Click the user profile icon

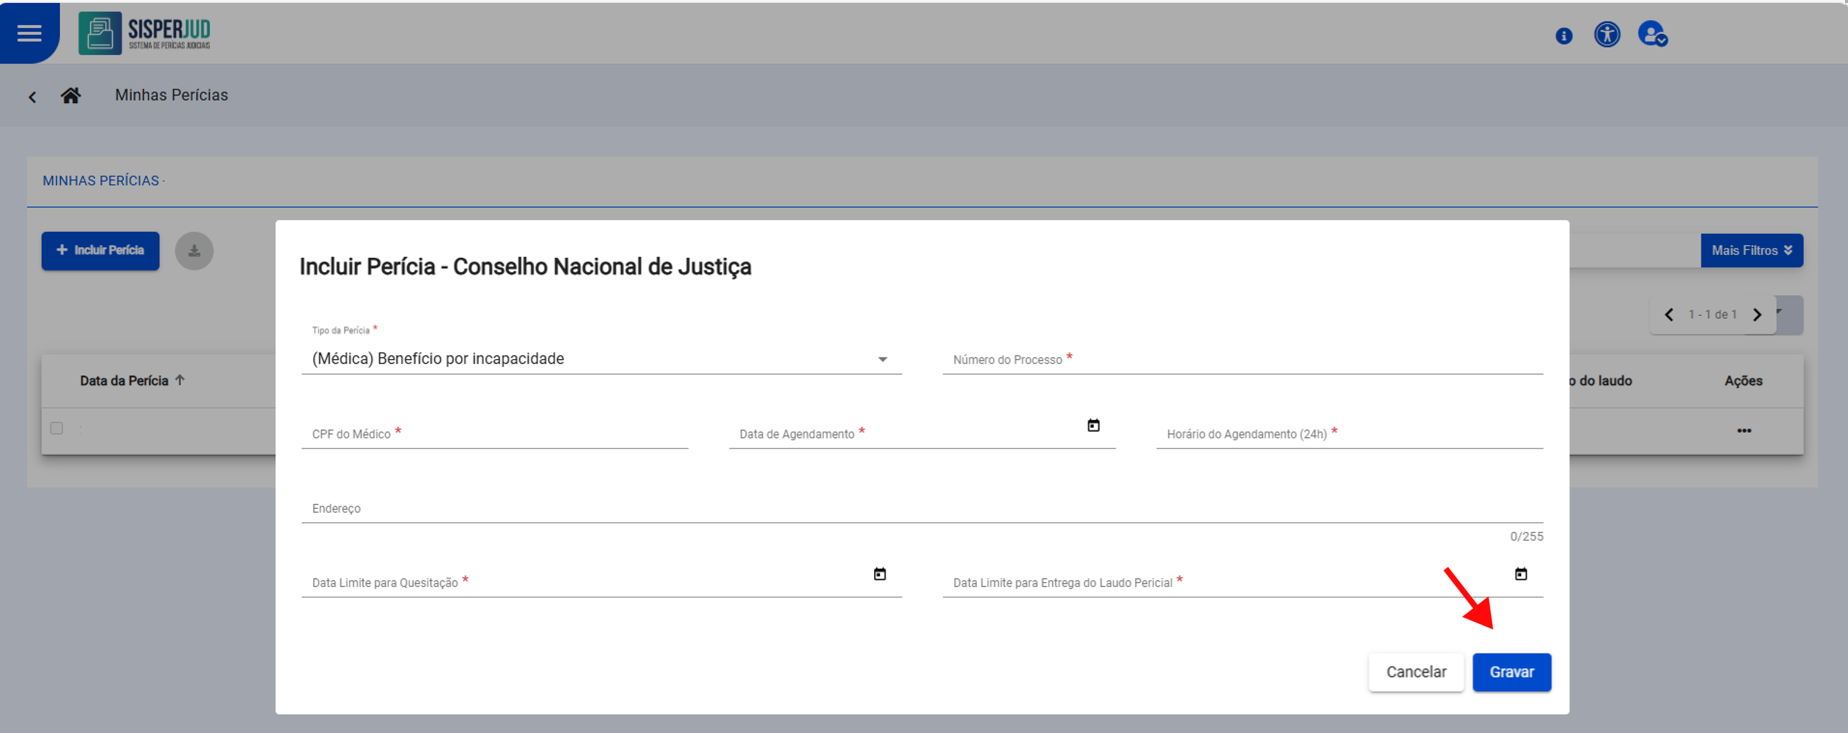[x=1652, y=34]
